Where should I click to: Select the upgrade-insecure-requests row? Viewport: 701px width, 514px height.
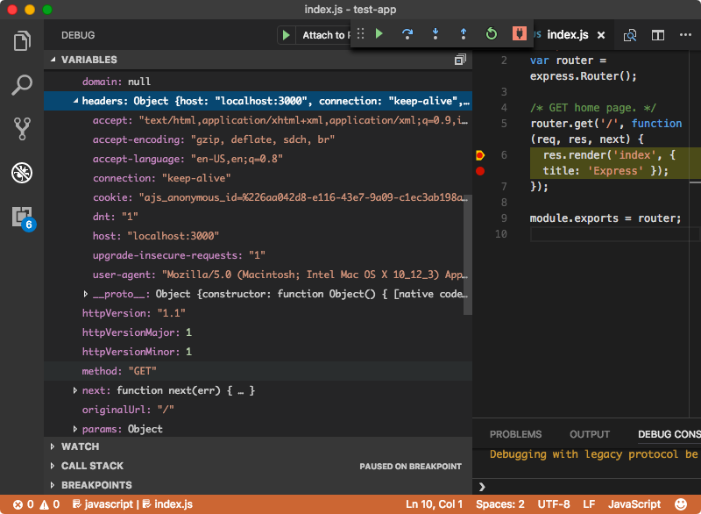pyautogui.click(x=258, y=255)
